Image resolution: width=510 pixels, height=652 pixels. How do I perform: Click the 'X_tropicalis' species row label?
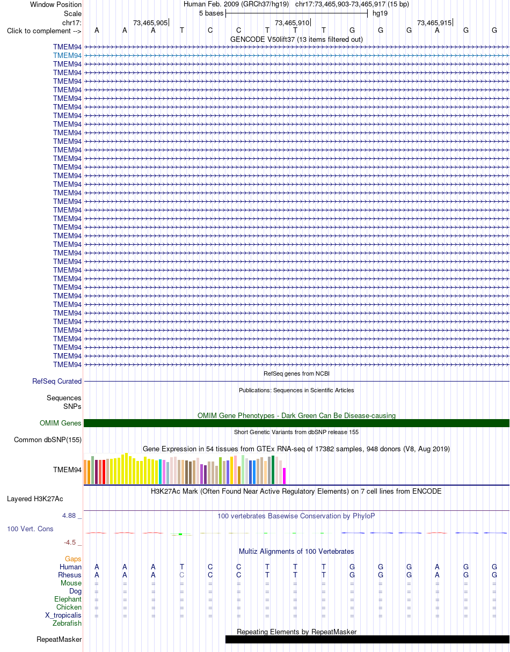[63, 616]
